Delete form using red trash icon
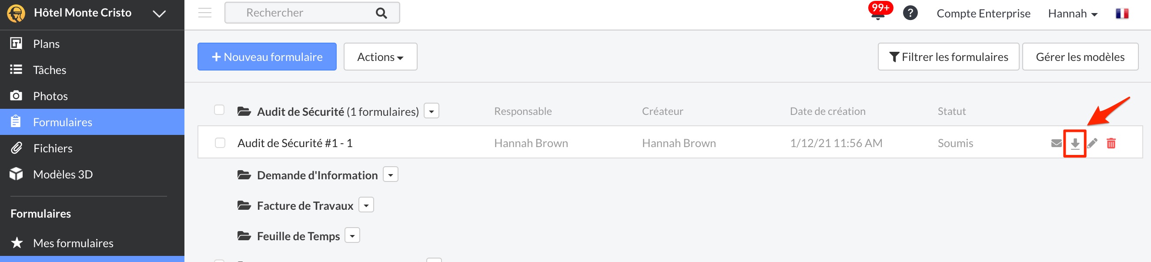This screenshot has width=1151, height=262. click(x=1111, y=144)
